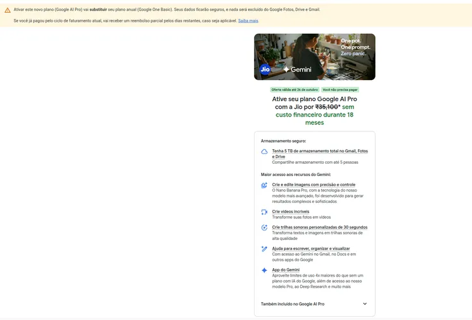The width and height of the screenshot is (472, 320).
Task: Expand Também incluído no Google AI Pro
Action: pos(315,304)
